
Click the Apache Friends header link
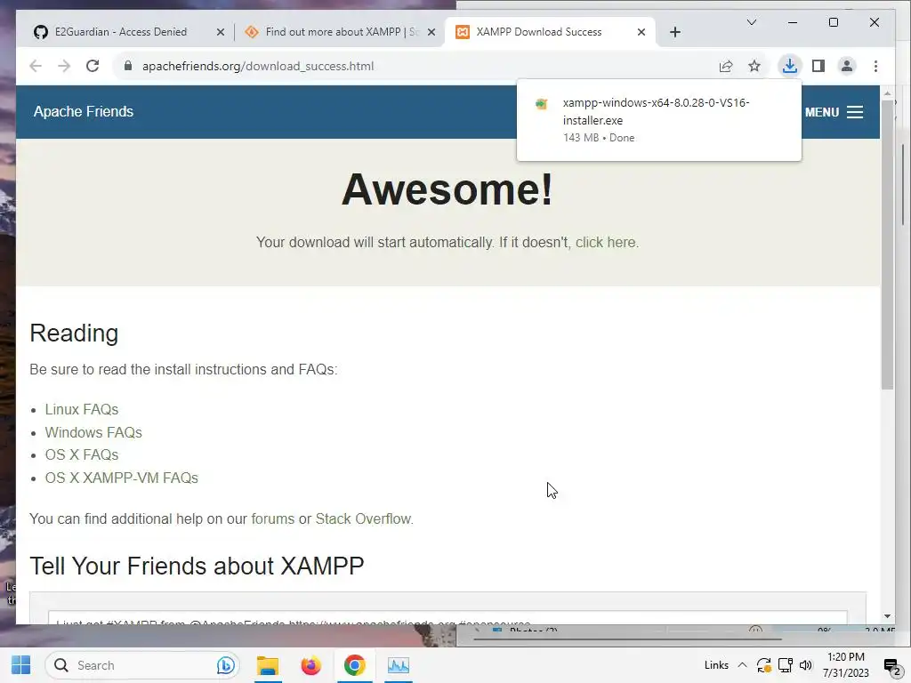pyautogui.click(x=83, y=111)
